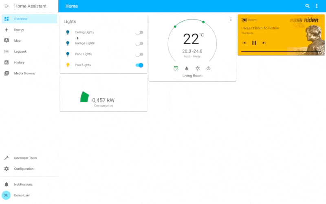Click the 22 °C current temperature reading
The height and width of the screenshot is (204, 326).
click(193, 39)
